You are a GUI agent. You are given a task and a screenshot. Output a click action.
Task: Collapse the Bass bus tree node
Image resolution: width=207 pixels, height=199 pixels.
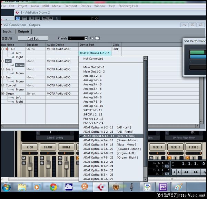click(x=3, y=77)
